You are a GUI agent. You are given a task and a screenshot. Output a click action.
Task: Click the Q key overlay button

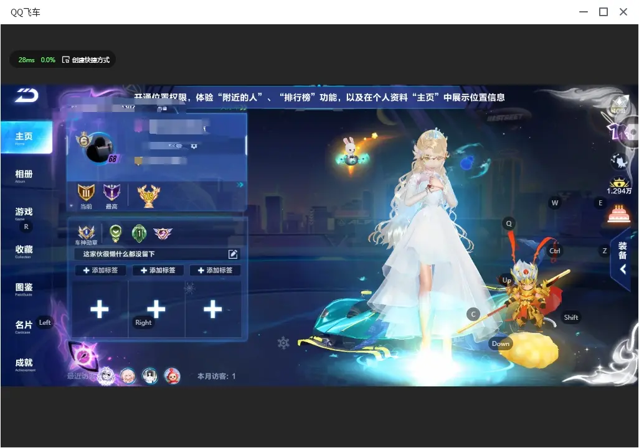(509, 223)
